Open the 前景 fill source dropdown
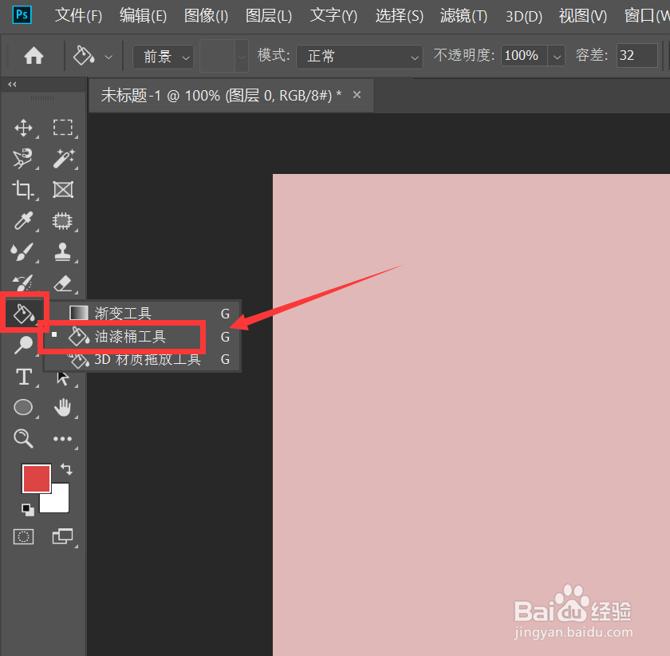The width and height of the screenshot is (670, 656). (x=164, y=57)
